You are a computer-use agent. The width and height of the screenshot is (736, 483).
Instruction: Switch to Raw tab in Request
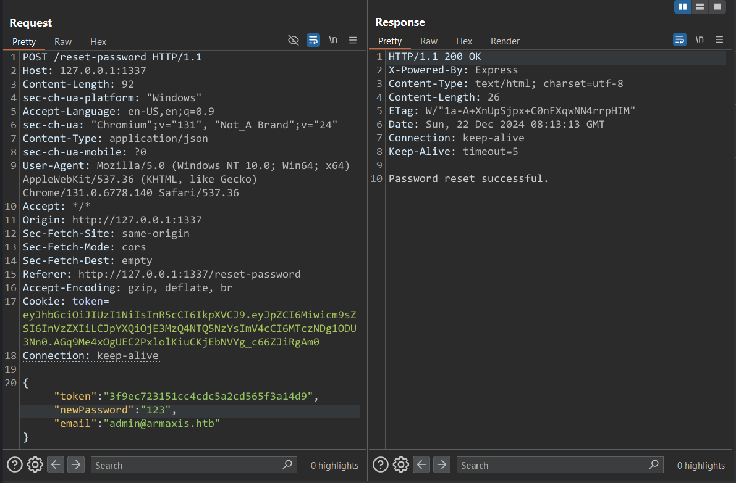pyautogui.click(x=63, y=42)
